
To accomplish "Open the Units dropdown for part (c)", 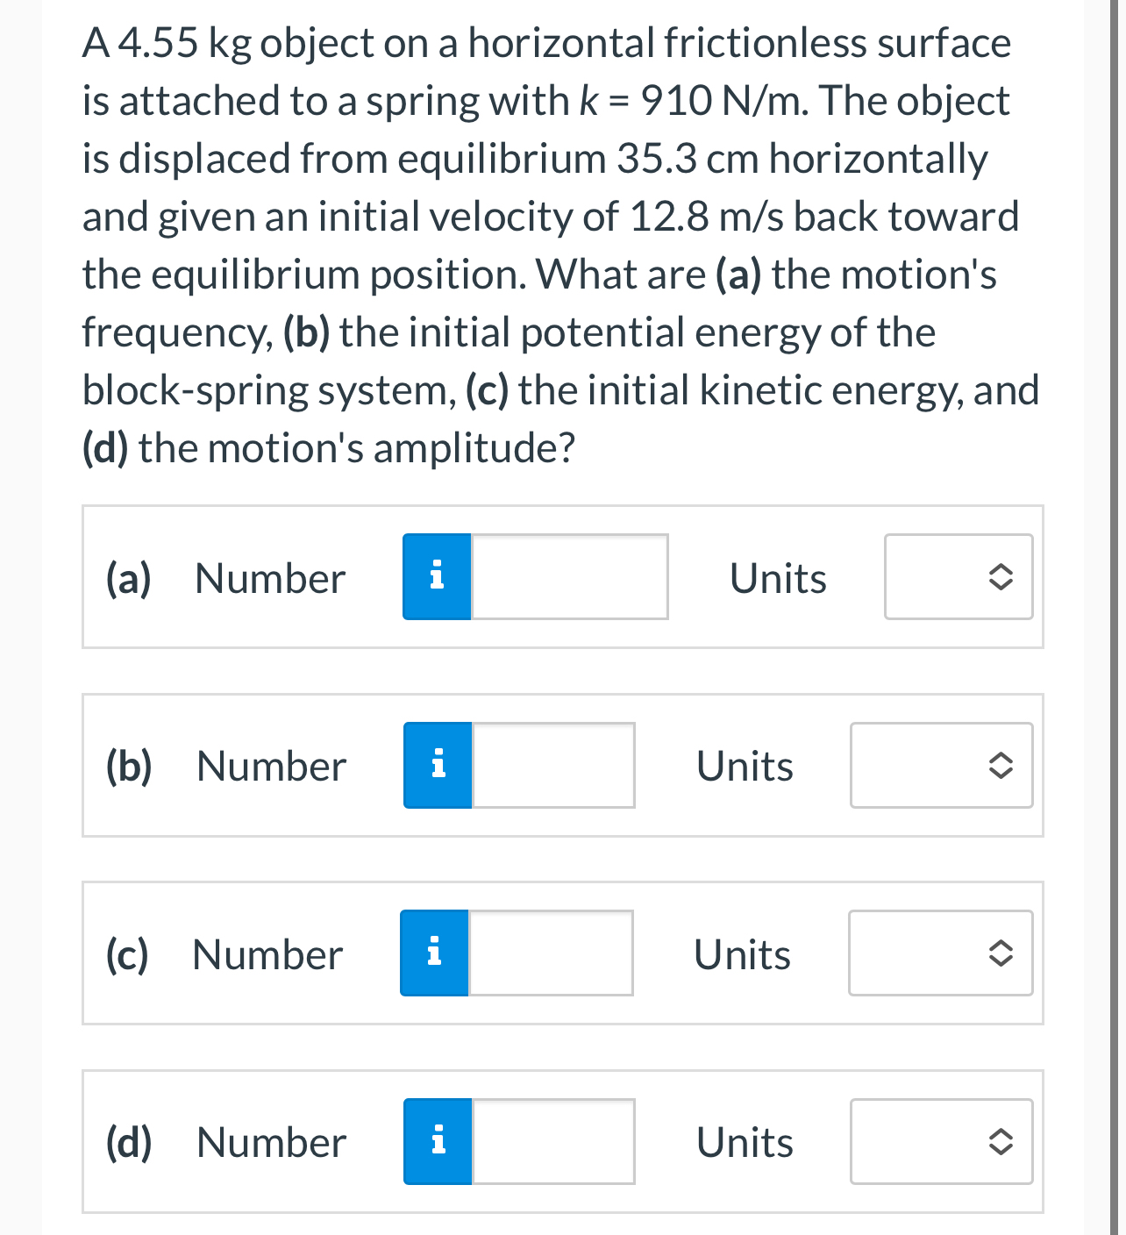I will point(940,953).
